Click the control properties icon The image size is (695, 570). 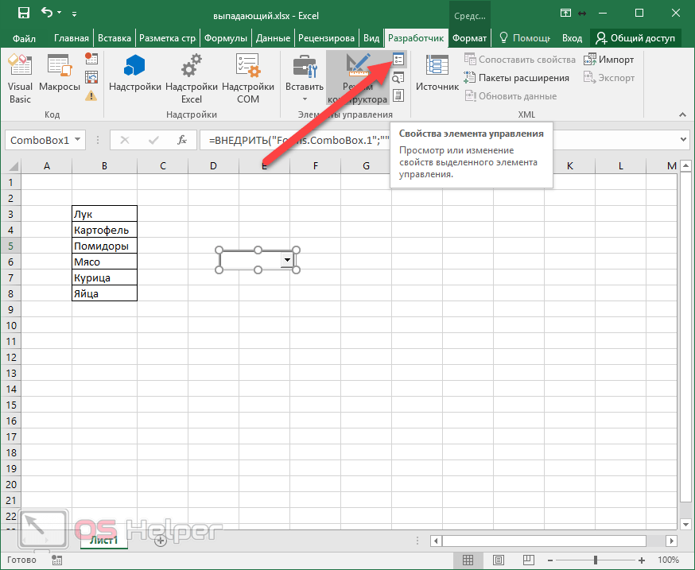398,60
